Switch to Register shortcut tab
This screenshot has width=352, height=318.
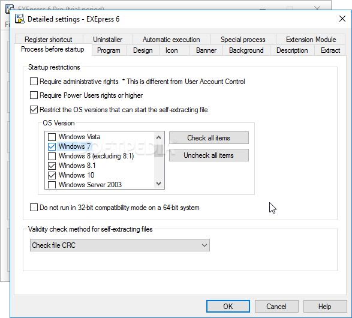coord(49,40)
